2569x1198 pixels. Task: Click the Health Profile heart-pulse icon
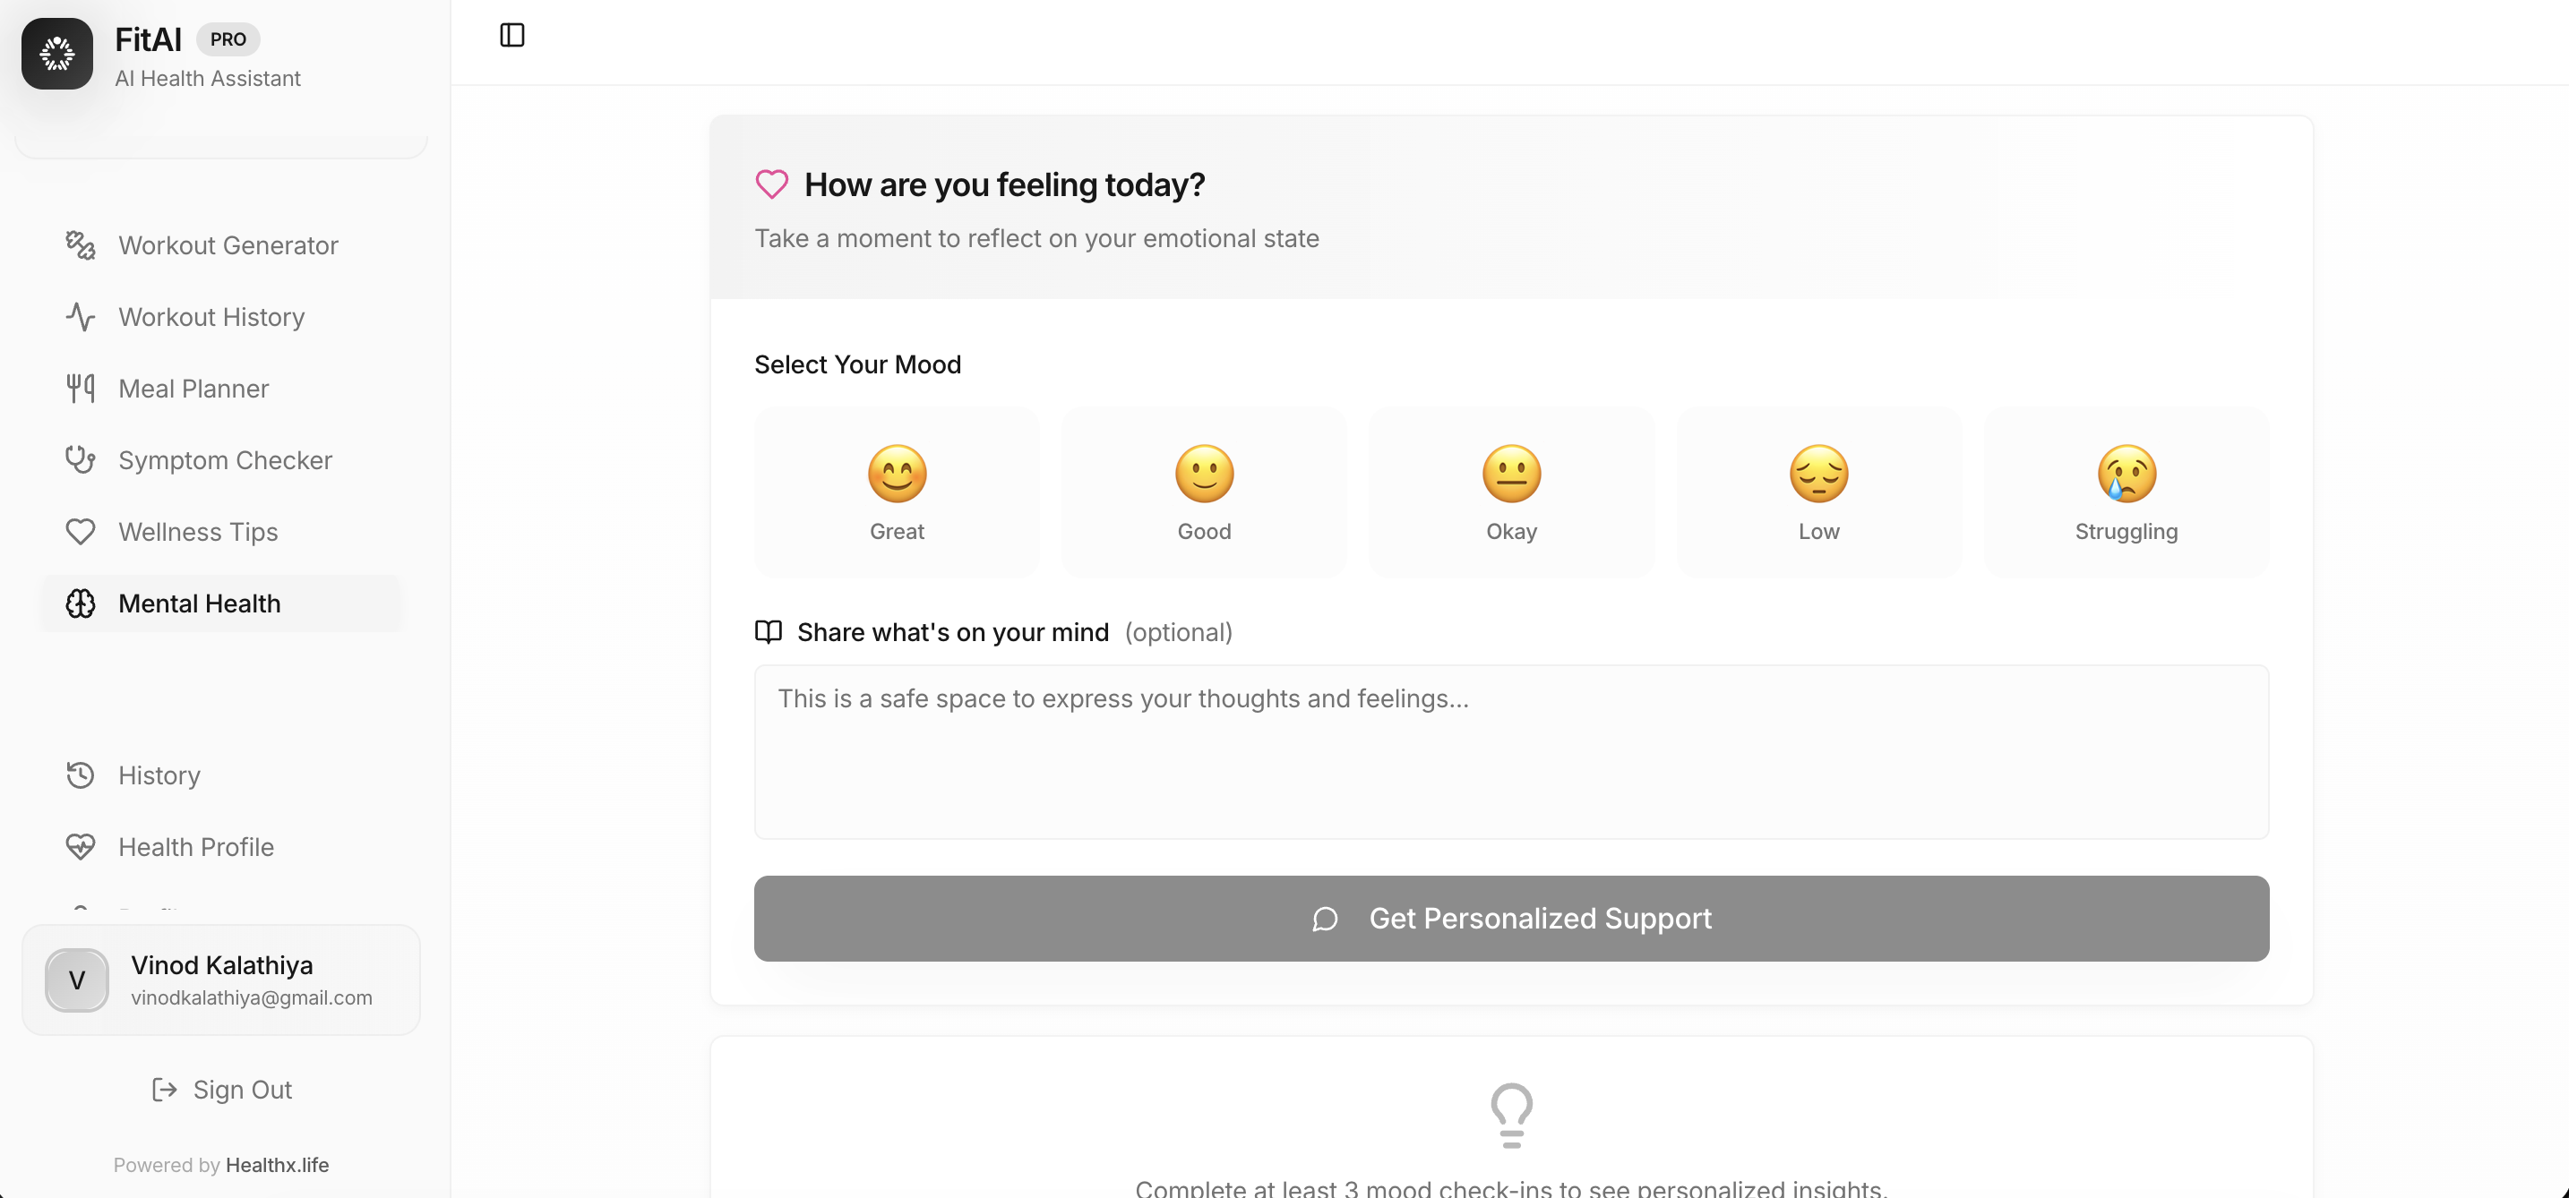tap(80, 847)
